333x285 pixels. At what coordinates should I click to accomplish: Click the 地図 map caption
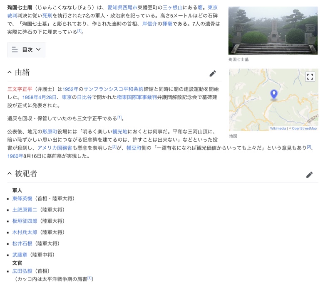(233, 136)
